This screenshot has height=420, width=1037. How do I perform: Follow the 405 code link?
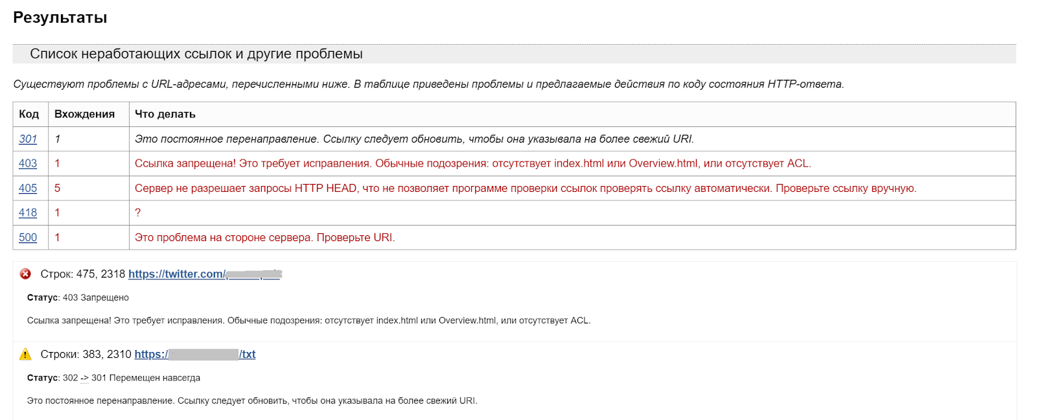click(28, 188)
